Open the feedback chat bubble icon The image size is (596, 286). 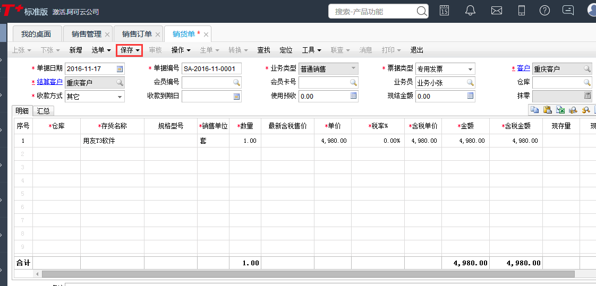pos(568,10)
